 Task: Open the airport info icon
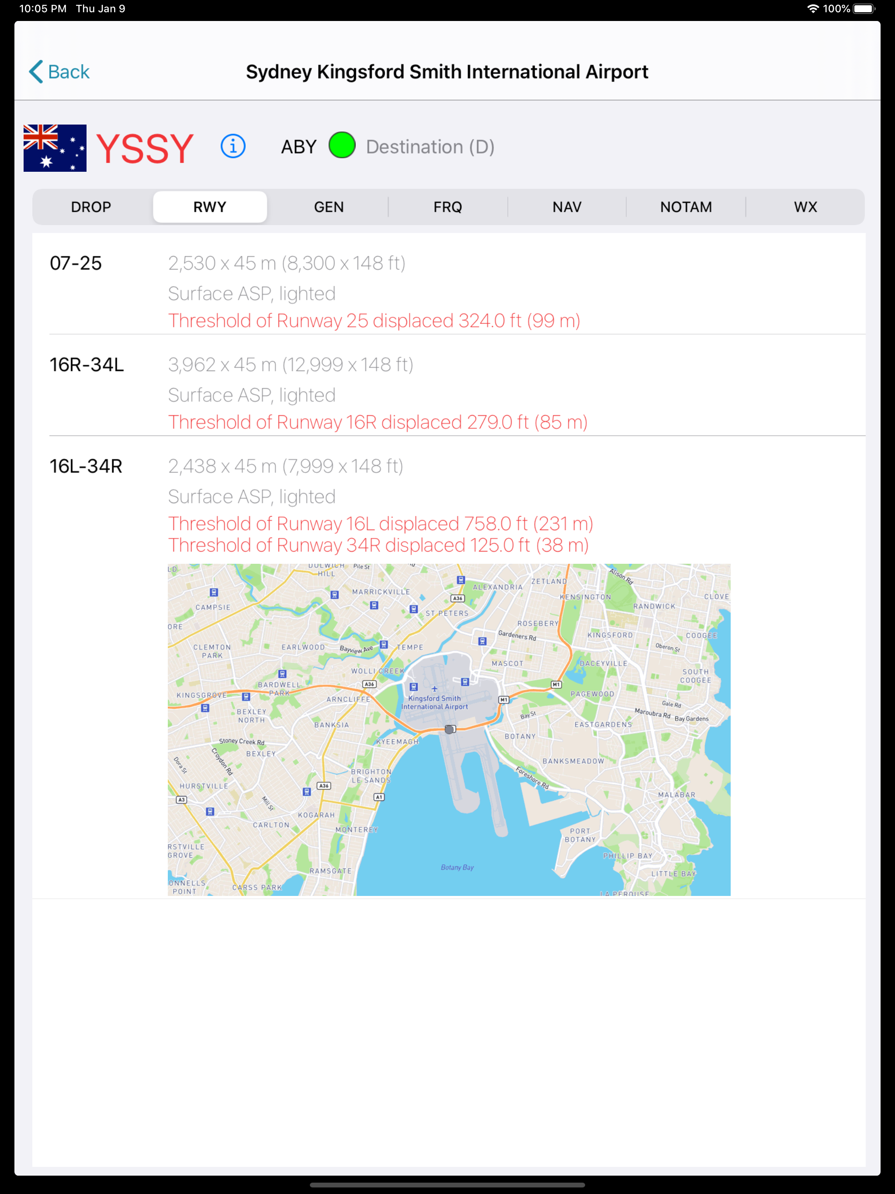pyautogui.click(x=233, y=146)
